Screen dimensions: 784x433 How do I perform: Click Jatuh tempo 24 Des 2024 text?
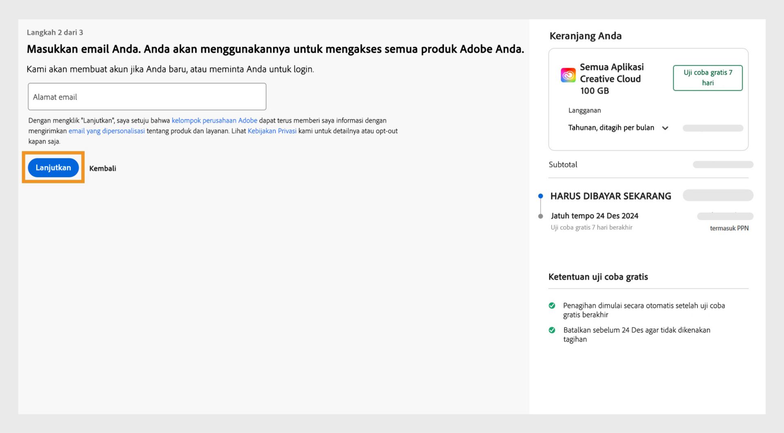[595, 216]
